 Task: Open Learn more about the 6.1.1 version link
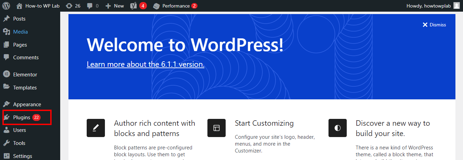[x=145, y=64]
